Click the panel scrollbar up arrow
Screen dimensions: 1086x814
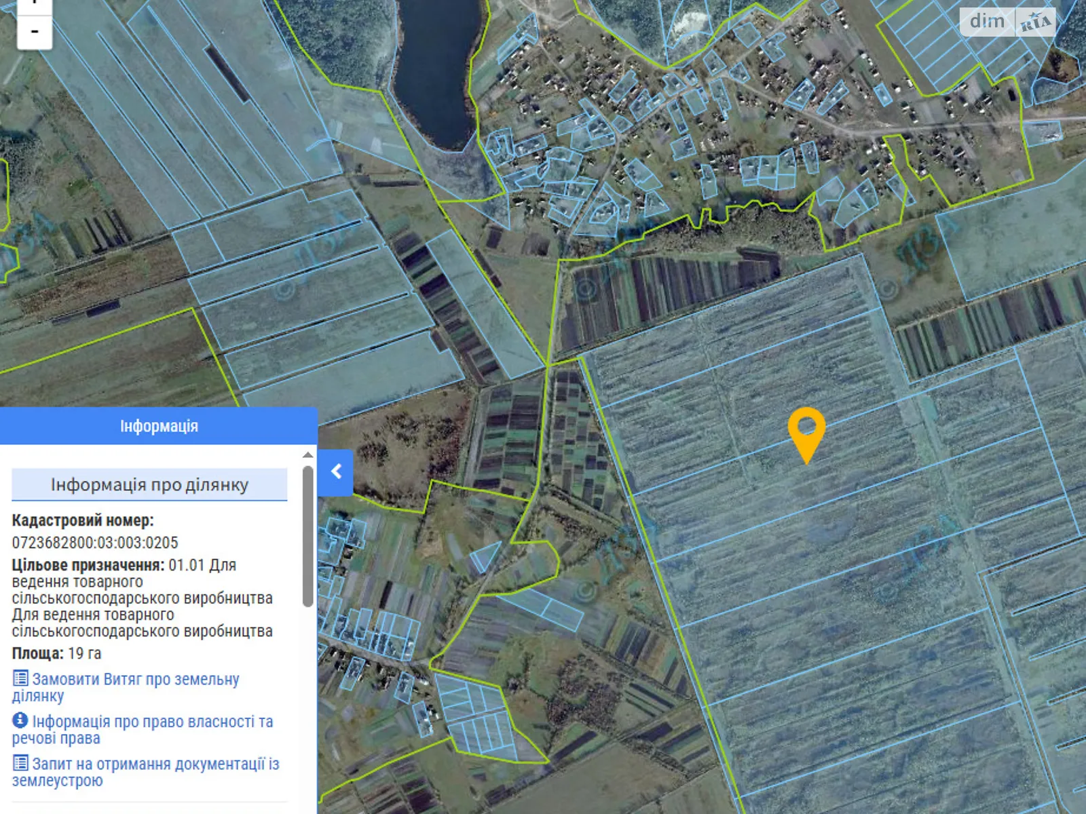pyautogui.click(x=308, y=454)
